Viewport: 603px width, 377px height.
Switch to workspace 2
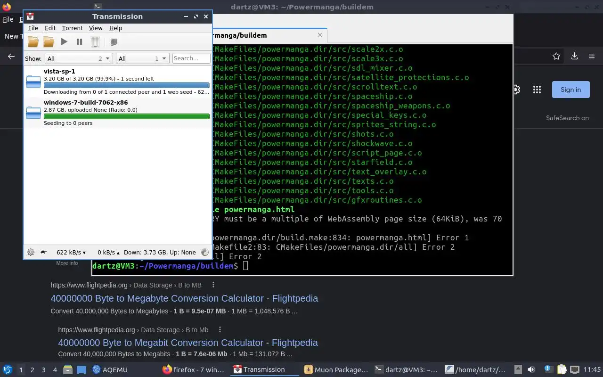tap(33, 370)
